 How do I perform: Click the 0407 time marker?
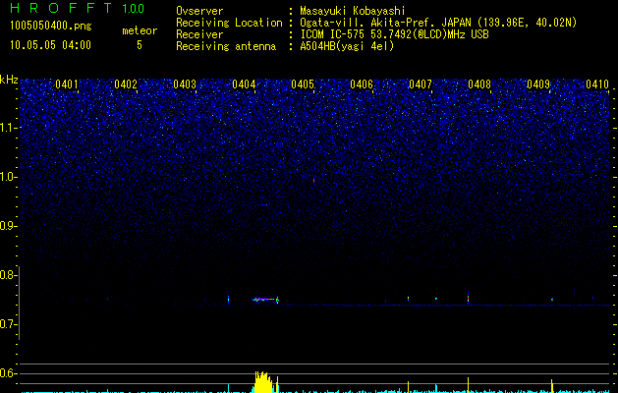(421, 84)
